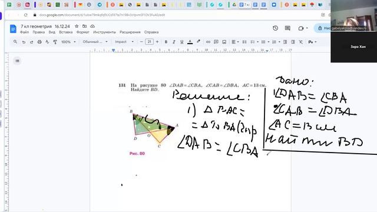This screenshot has width=377, height=212.
Task: Add a comment from the toolbar
Action: point(216,42)
